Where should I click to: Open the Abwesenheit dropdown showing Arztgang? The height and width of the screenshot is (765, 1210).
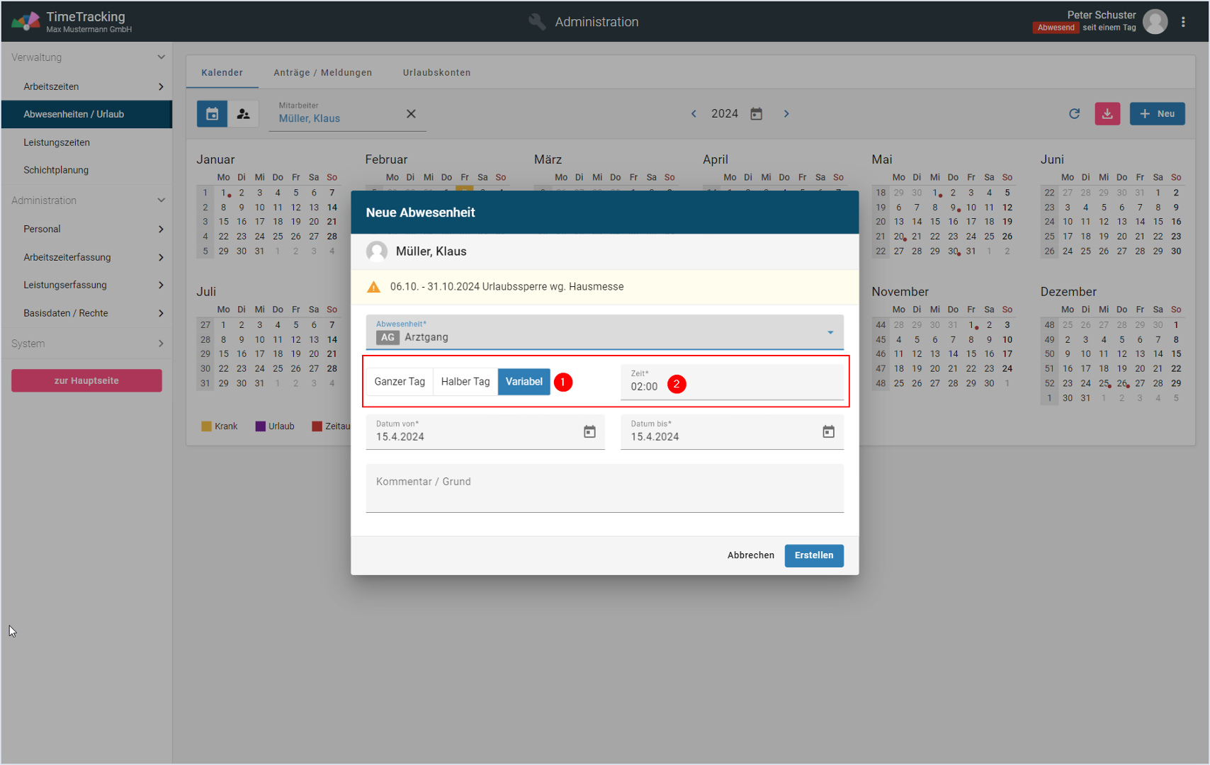coord(604,332)
